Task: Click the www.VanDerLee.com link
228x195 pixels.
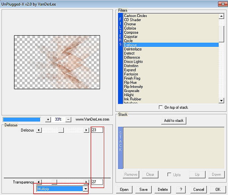Action: (92, 120)
